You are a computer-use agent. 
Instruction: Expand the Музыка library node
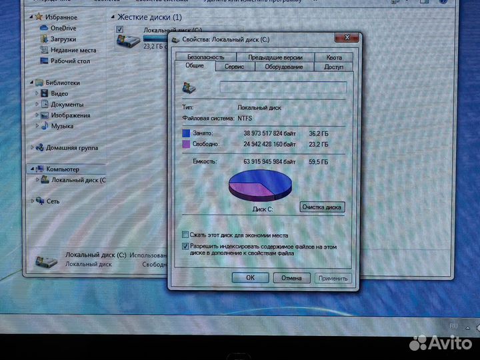37,125
